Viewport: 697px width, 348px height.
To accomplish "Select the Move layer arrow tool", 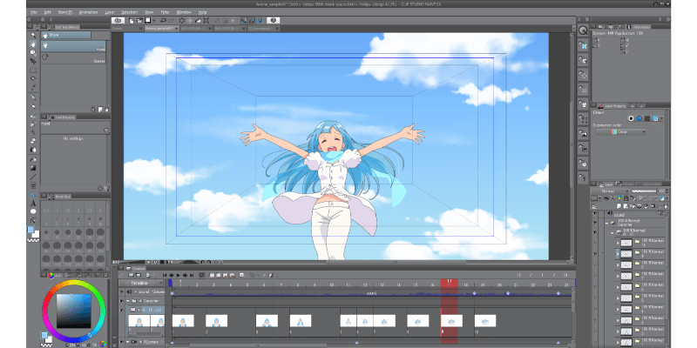I will (x=33, y=62).
